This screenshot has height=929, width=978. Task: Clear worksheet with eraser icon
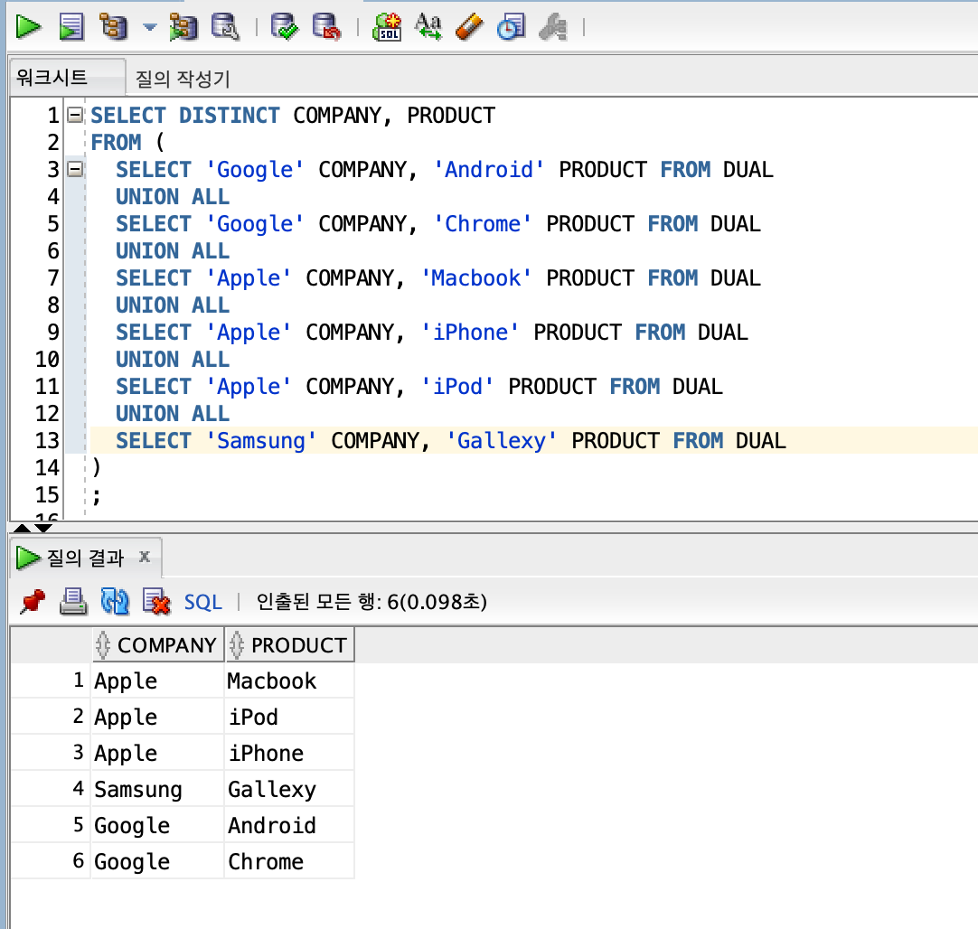click(x=469, y=27)
